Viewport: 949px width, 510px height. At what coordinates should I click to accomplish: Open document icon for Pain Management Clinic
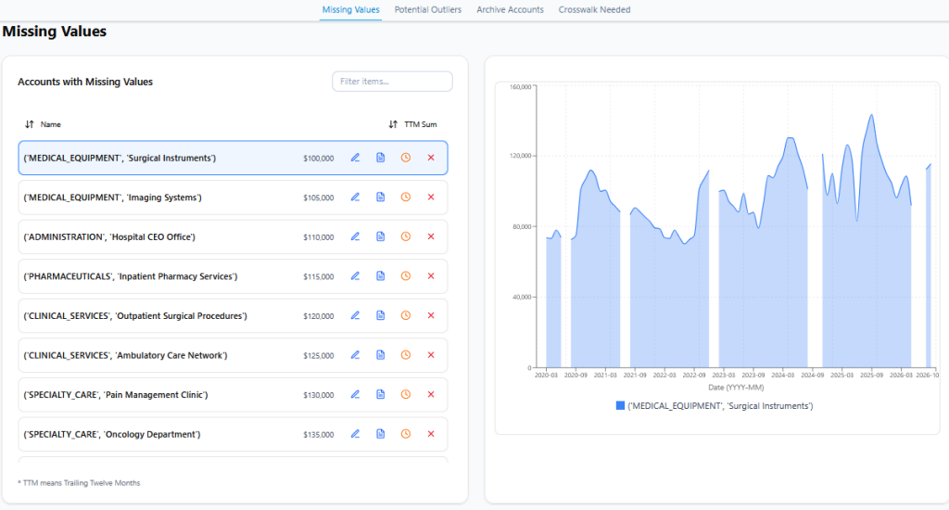pos(381,394)
